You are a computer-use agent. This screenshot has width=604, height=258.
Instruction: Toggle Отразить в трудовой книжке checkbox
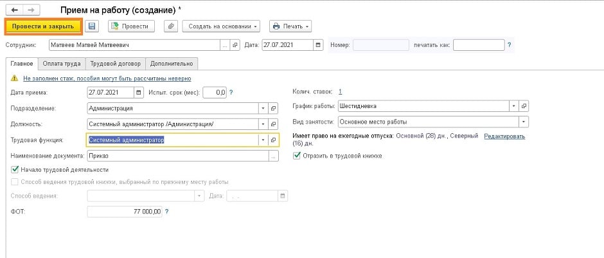pos(297,156)
